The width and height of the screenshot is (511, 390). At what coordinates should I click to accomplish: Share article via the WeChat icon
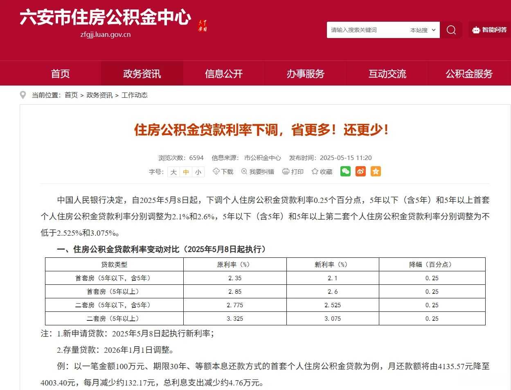pos(345,171)
